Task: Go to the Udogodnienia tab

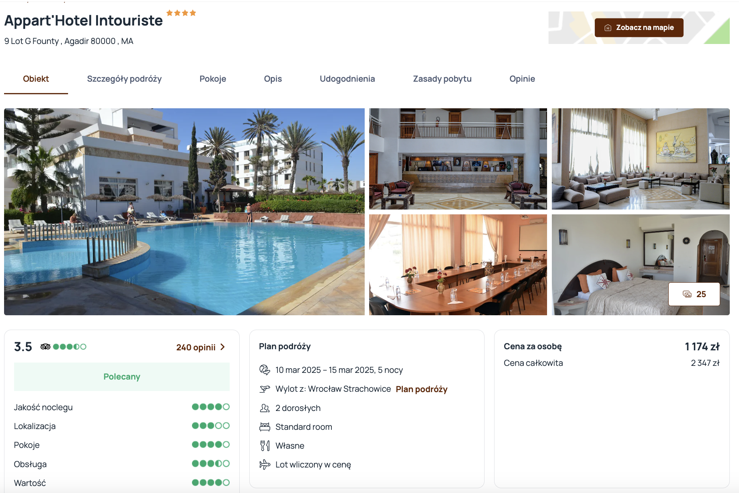Action: click(x=347, y=79)
